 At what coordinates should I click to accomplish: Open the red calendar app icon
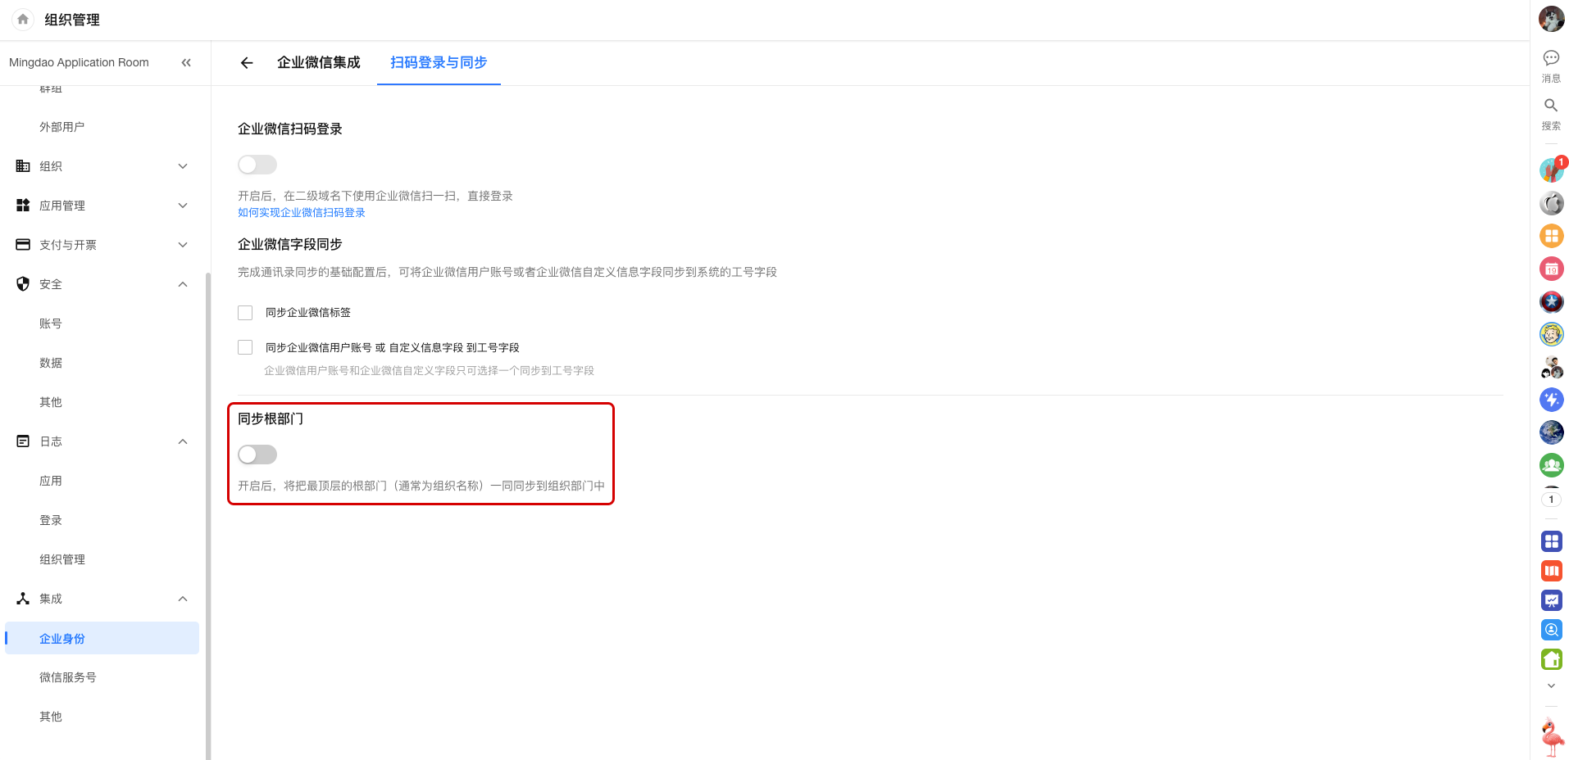1551,269
